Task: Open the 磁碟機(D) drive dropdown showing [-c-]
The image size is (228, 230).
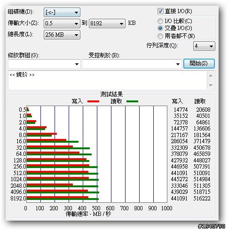Action: click(x=62, y=12)
